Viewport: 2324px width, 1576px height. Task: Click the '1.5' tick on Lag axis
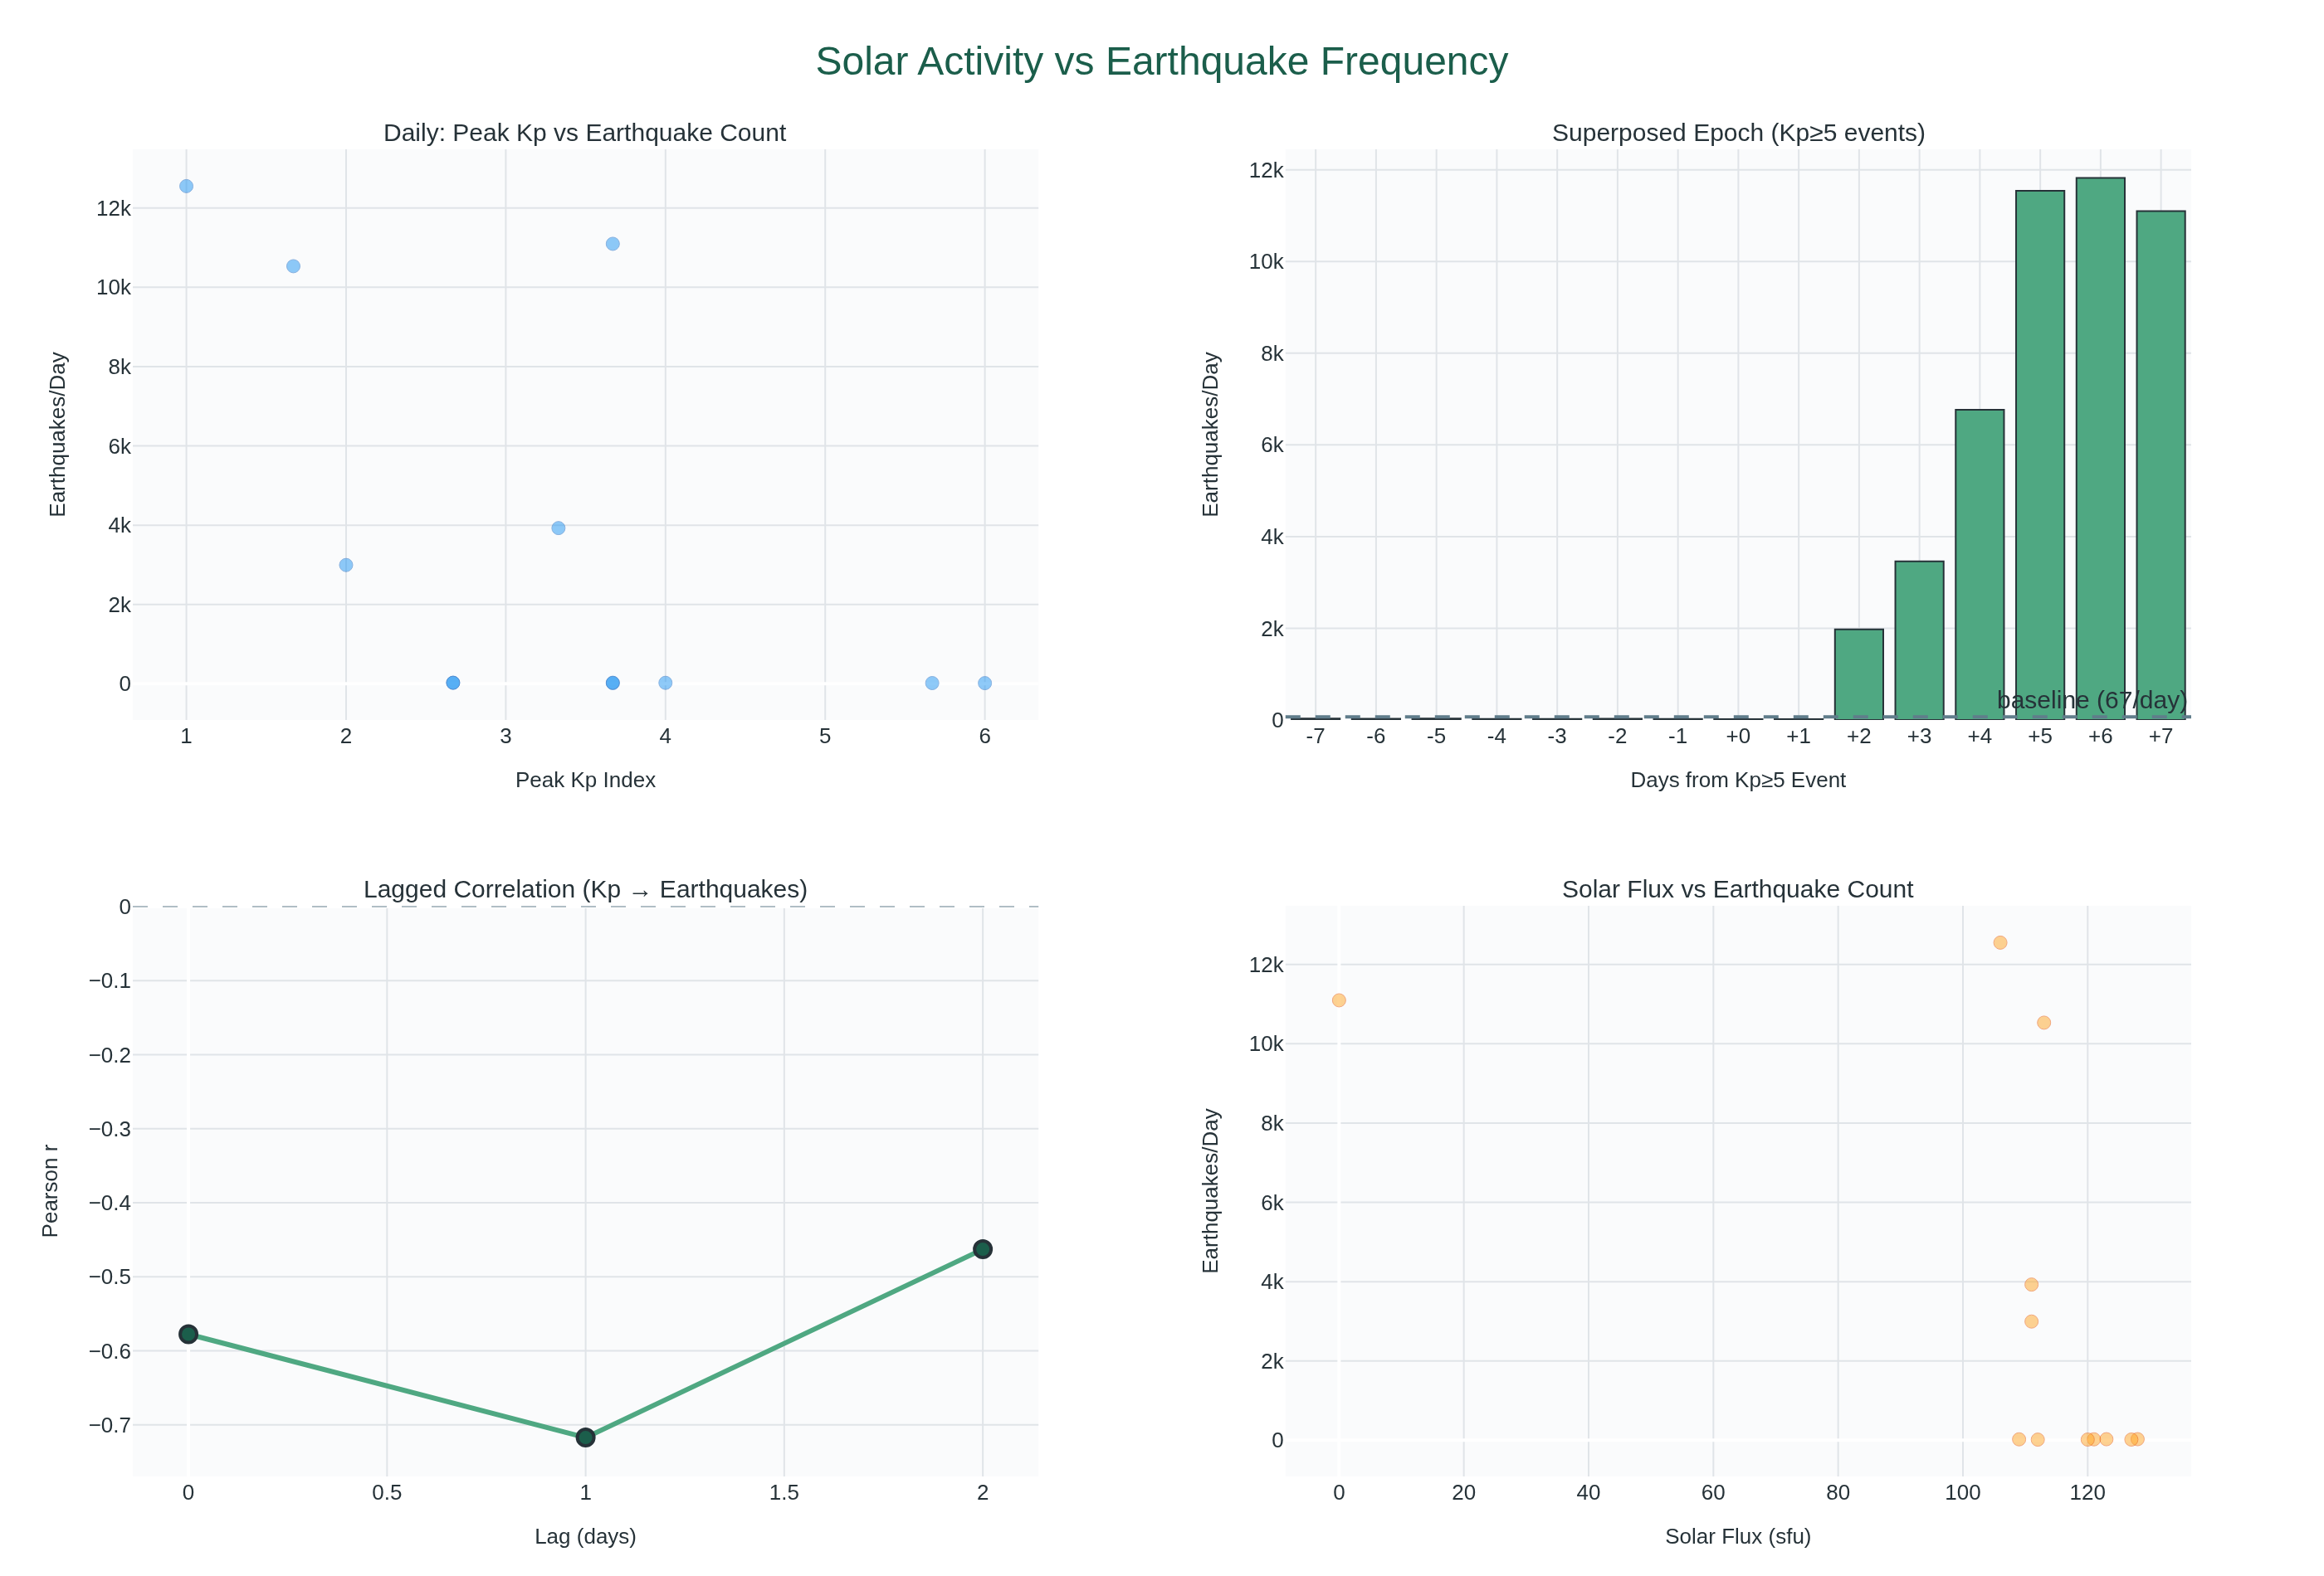point(784,1493)
